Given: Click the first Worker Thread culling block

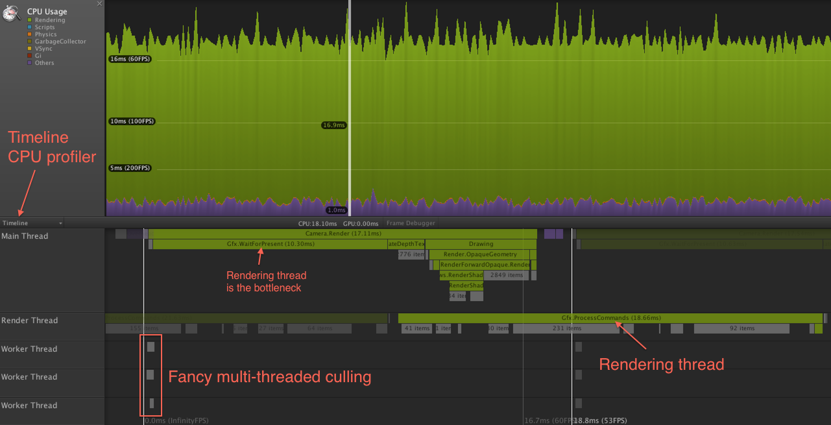Looking at the screenshot, I should pyautogui.click(x=151, y=347).
